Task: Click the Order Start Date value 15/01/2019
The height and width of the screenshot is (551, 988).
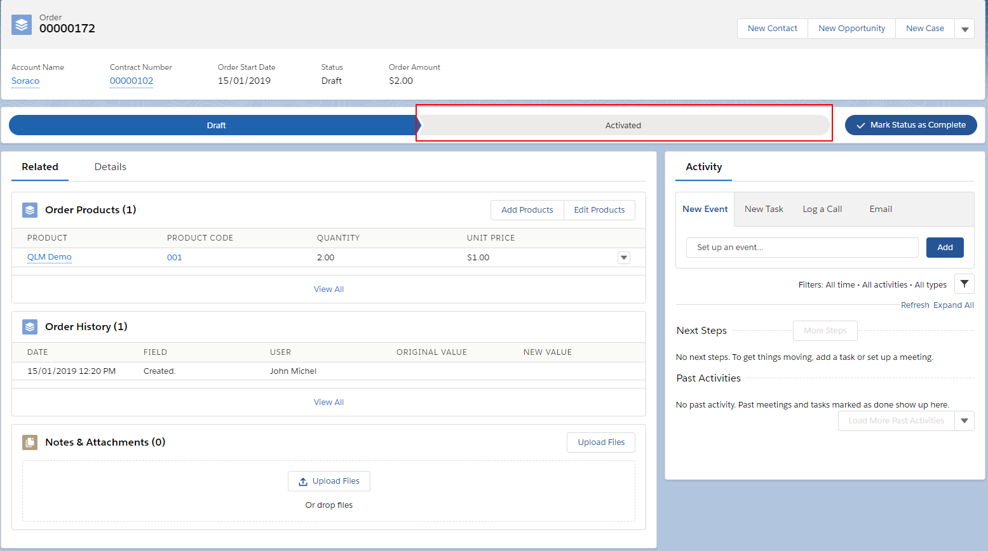Action: tap(244, 81)
